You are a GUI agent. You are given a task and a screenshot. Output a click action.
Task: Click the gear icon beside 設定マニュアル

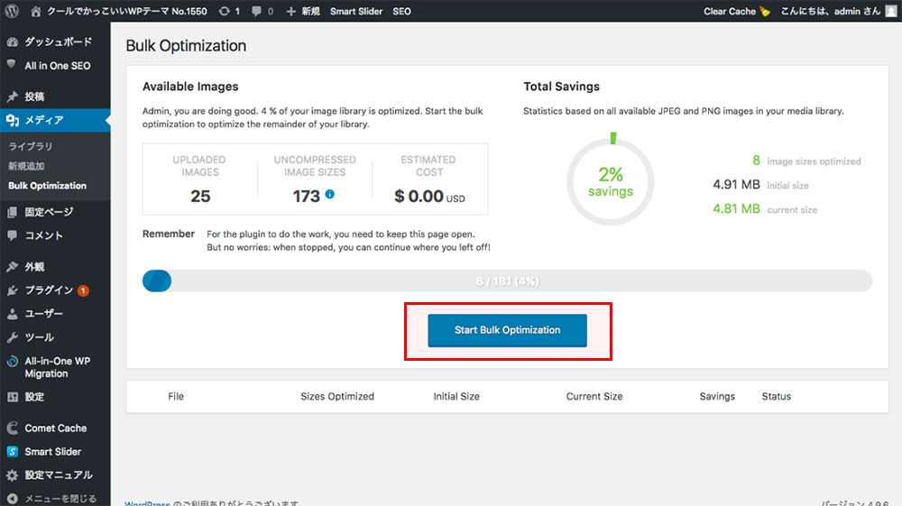(x=12, y=475)
